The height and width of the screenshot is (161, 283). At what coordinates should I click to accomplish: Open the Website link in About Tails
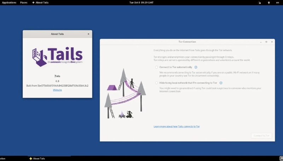pos(57,90)
